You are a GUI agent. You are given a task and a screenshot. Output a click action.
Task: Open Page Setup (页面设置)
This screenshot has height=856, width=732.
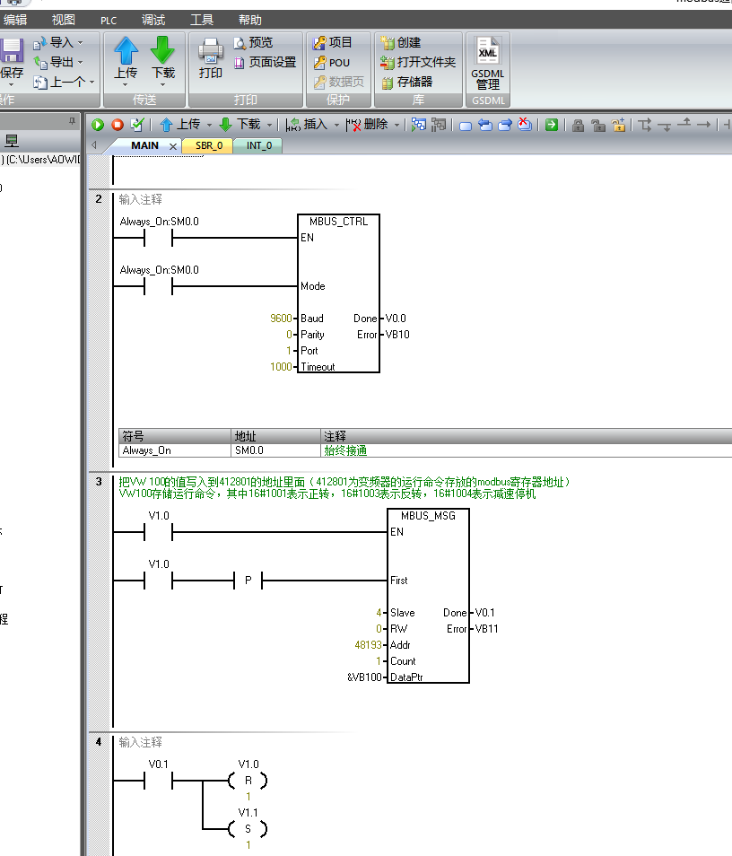[x=265, y=62]
